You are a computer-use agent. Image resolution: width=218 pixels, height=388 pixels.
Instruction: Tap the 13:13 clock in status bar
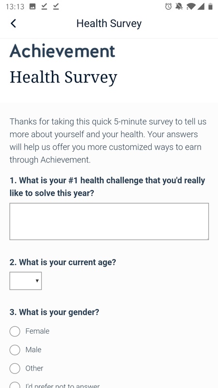[x=15, y=7]
